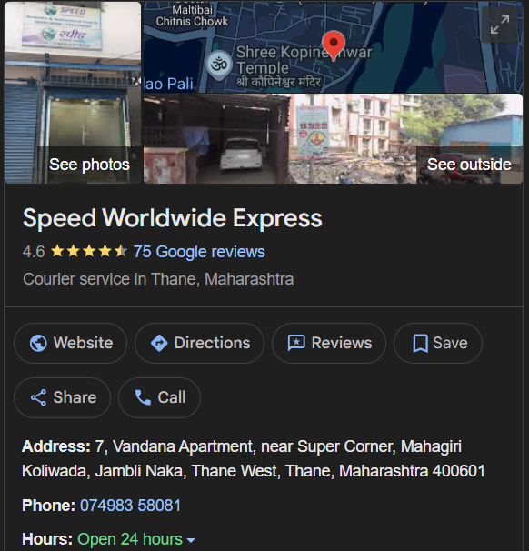Select the Shree Kopineshwar Temple Om icon

click(x=219, y=65)
